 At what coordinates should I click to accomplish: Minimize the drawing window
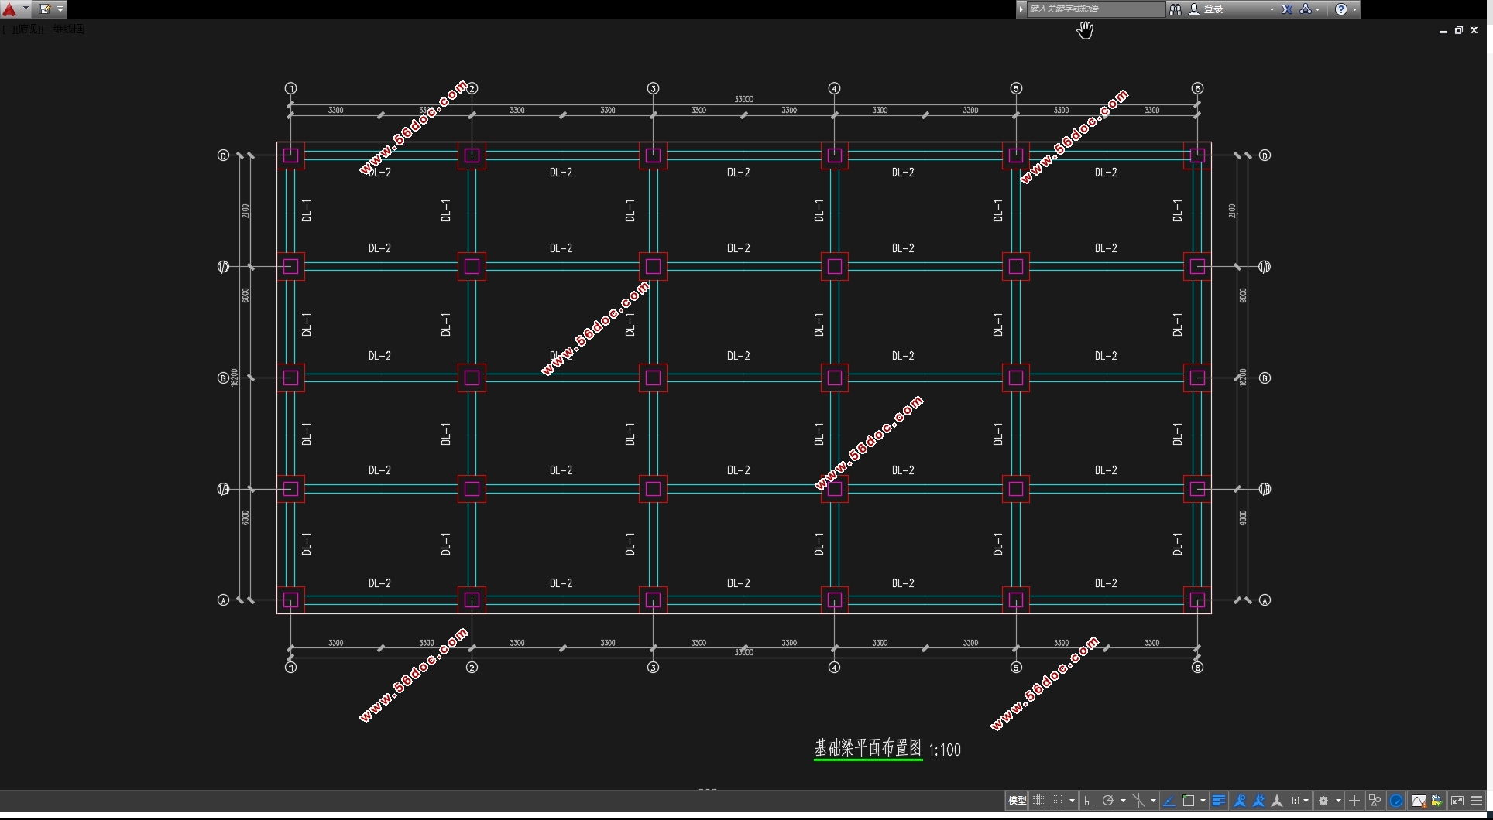coord(1443,30)
